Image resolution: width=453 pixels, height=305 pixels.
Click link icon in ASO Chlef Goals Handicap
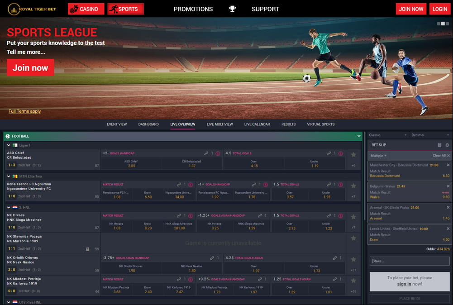206,153
